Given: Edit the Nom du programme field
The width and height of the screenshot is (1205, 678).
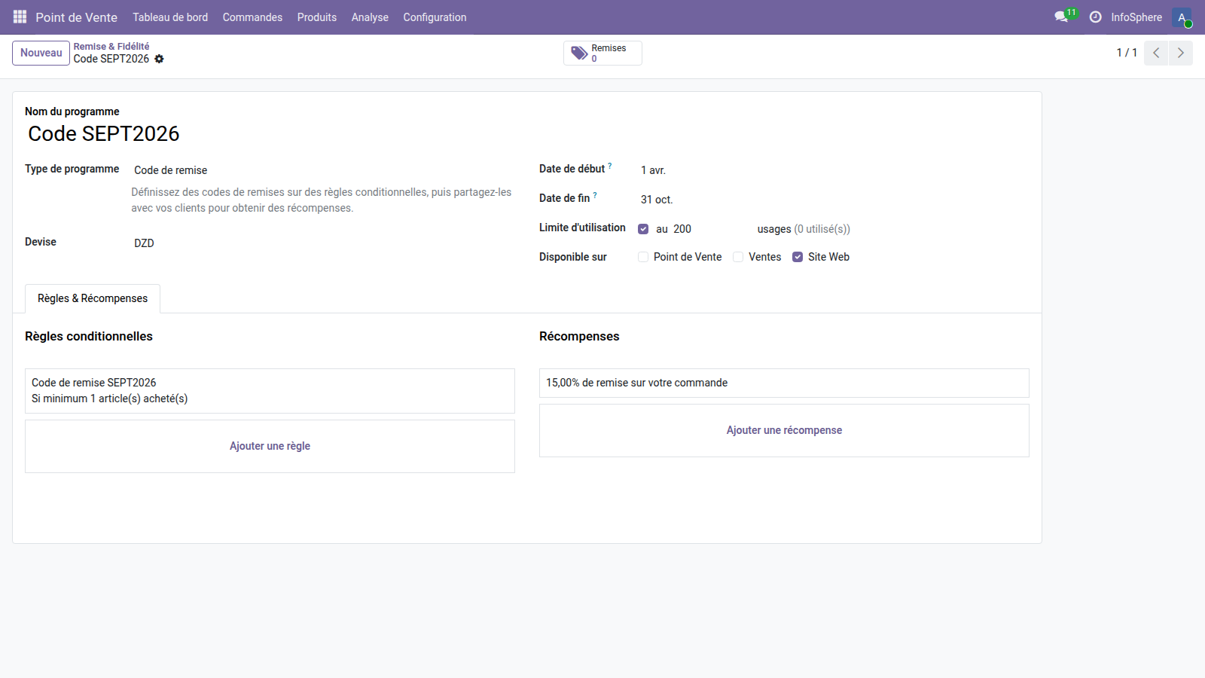Looking at the screenshot, I should tap(104, 133).
